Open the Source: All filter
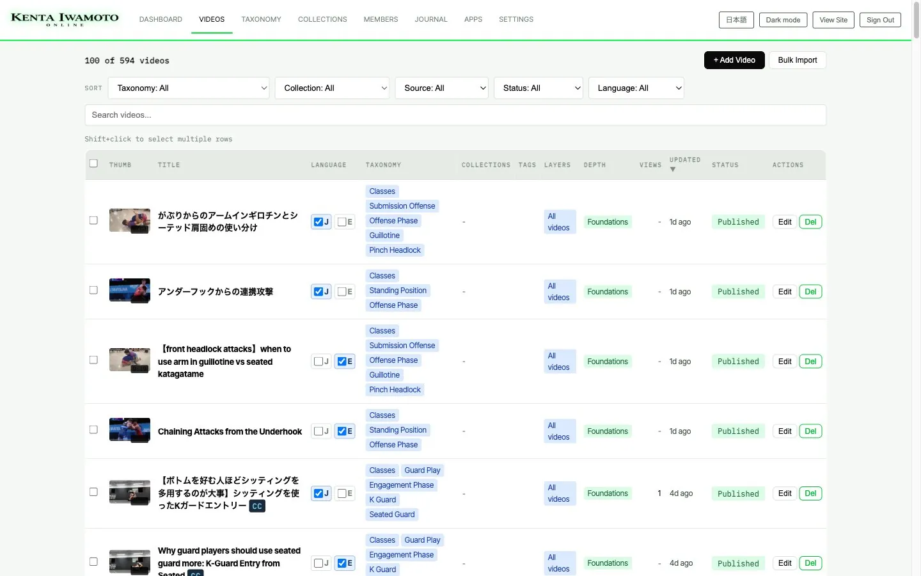Viewport: 921px width, 576px height. pyautogui.click(x=442, y=88)
